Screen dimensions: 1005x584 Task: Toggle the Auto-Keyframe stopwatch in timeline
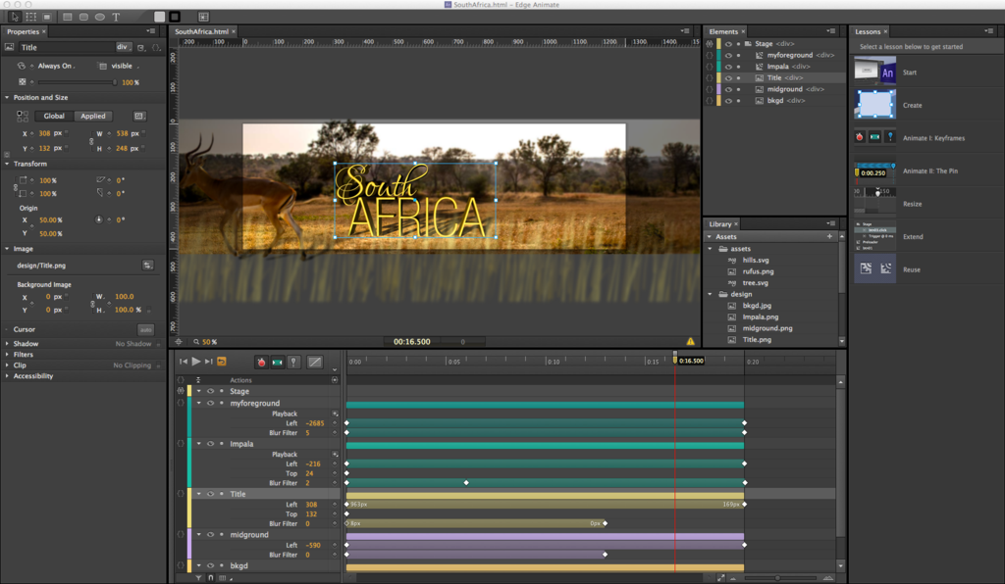coord(261,362)
